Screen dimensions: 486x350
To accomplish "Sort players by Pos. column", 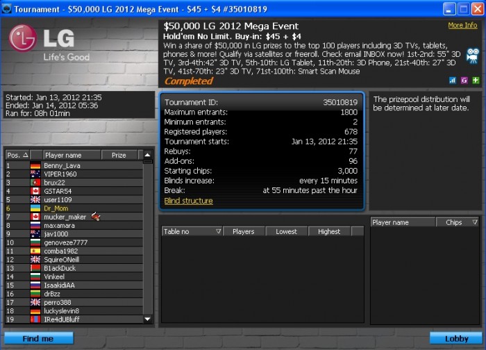I will pos(17,155).
